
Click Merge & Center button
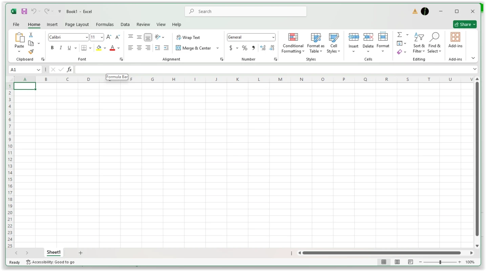pyautogui.click(x=194, y=48)
